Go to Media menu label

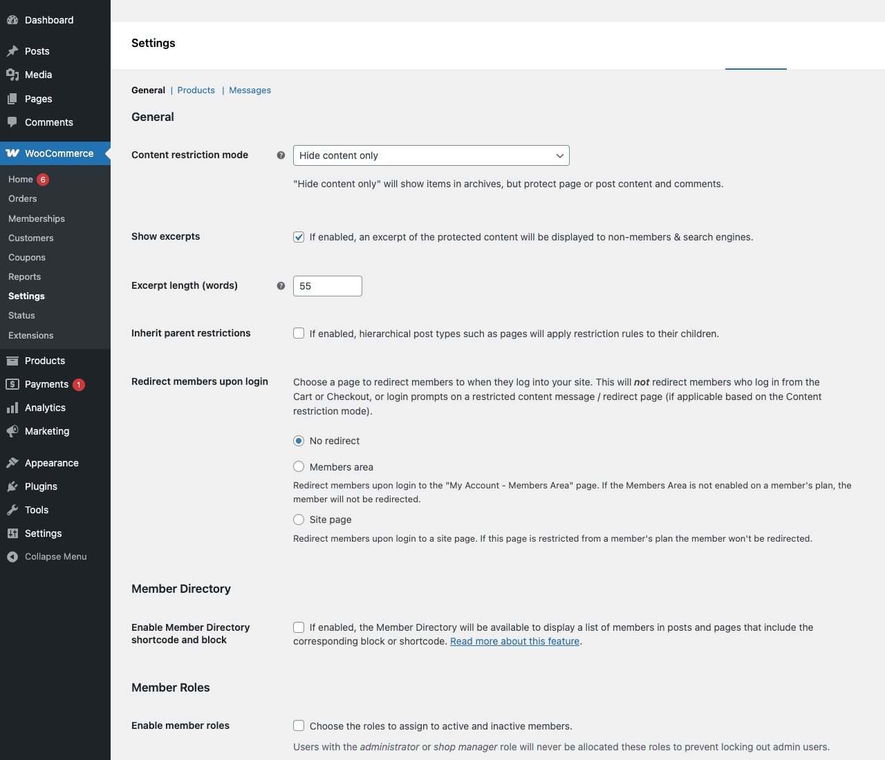coord(39,75)
